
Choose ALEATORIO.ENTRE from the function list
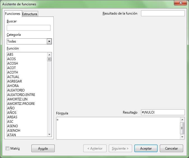[x=21, y=95]
